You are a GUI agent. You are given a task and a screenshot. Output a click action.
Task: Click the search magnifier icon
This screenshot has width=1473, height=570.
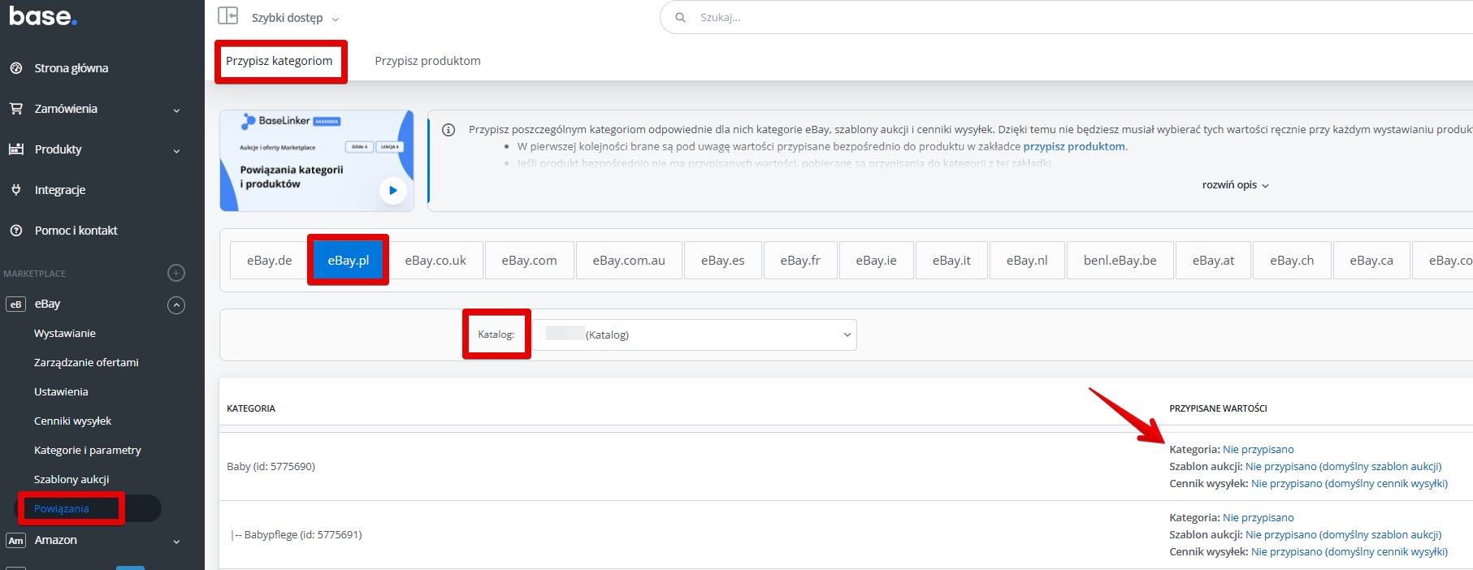[681, 17]
